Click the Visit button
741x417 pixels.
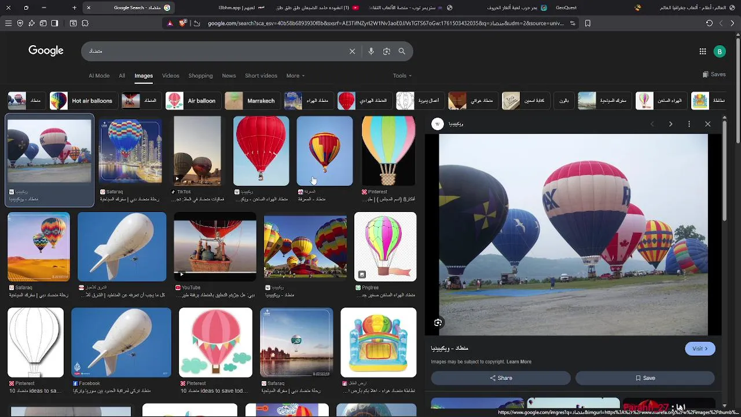[700, 349]
